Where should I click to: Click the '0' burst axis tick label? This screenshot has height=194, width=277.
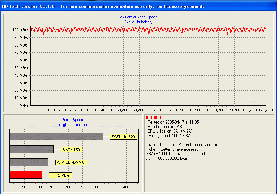[9, 187]
